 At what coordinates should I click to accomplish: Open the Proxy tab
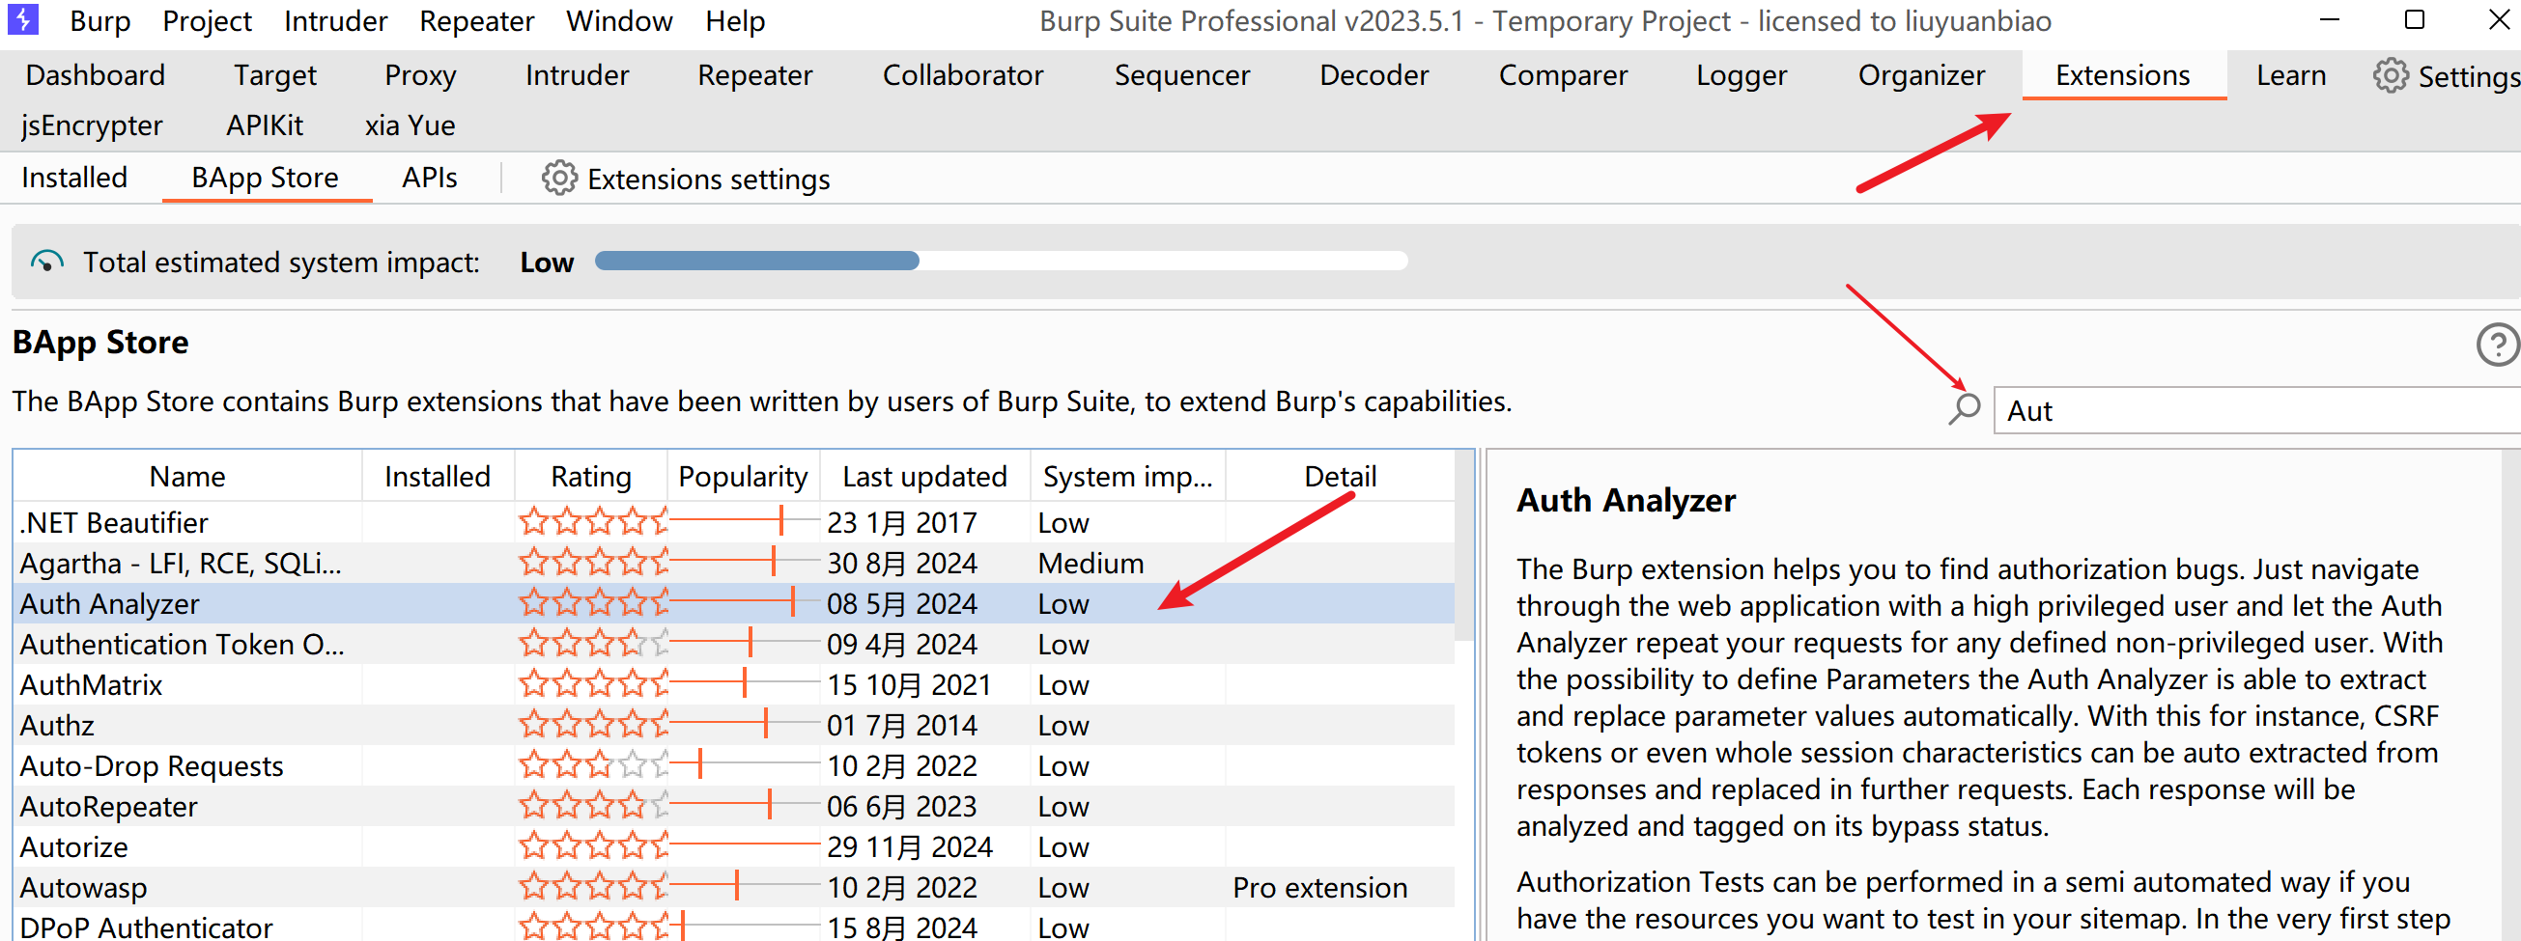point(420,75)
